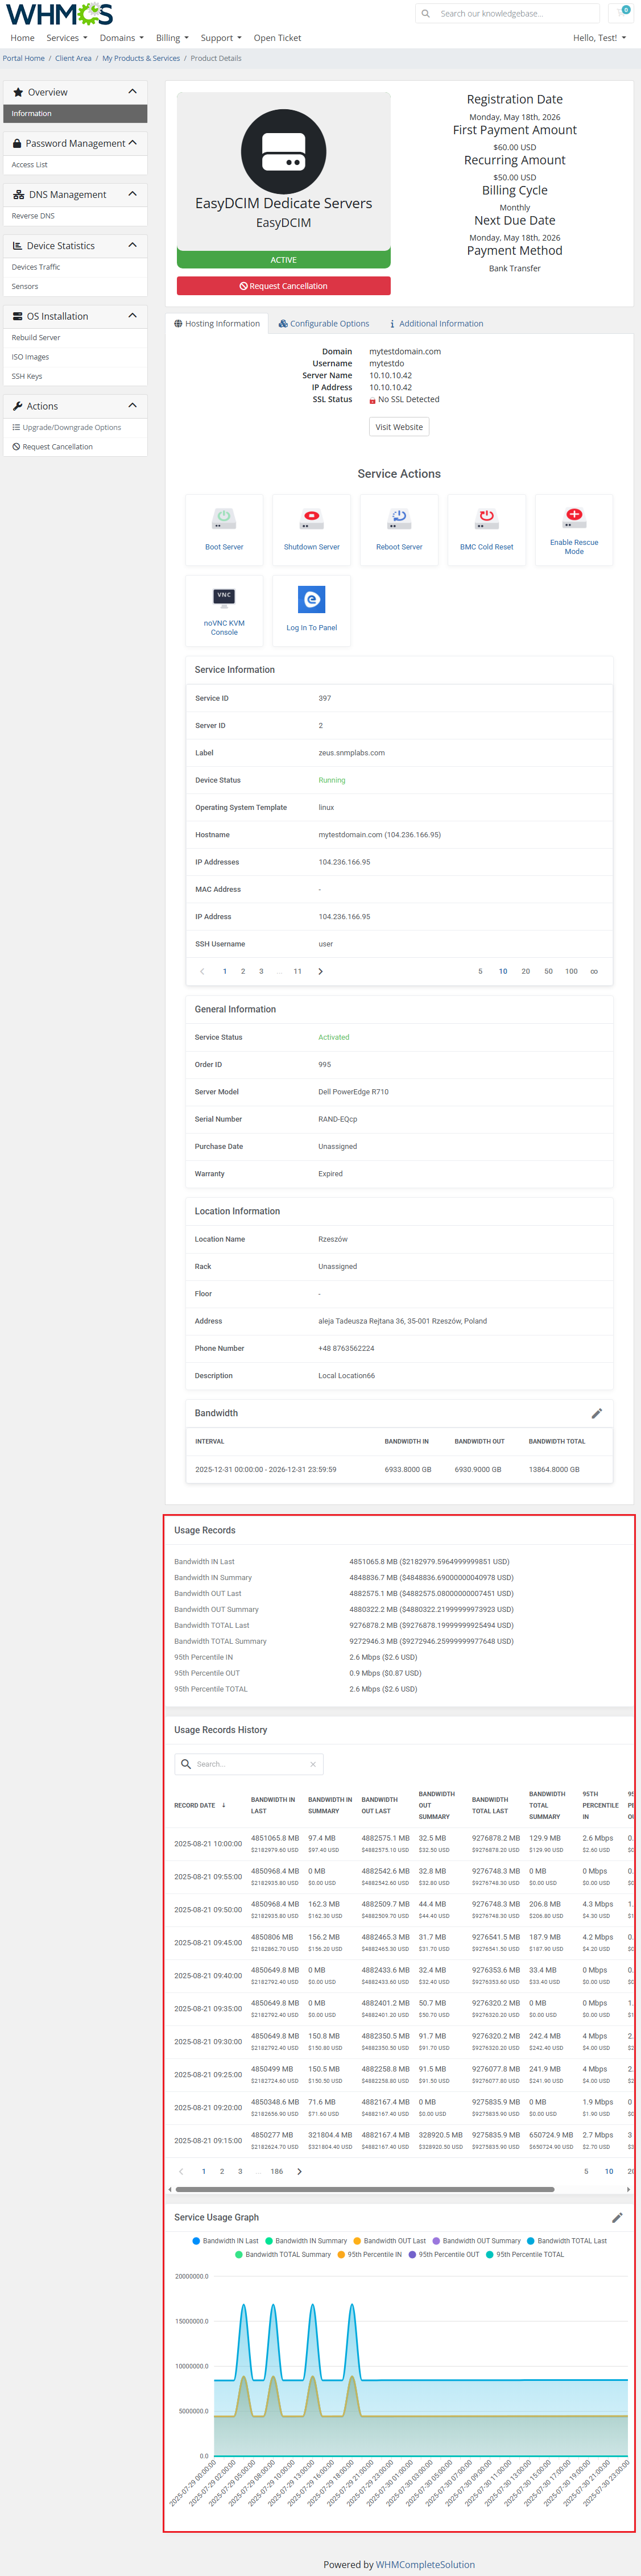The width and height of the screenshot is (641, 2576).
Task: Toggle 95th Percentile OUT legend series
Action: [x=444, y=2254]
